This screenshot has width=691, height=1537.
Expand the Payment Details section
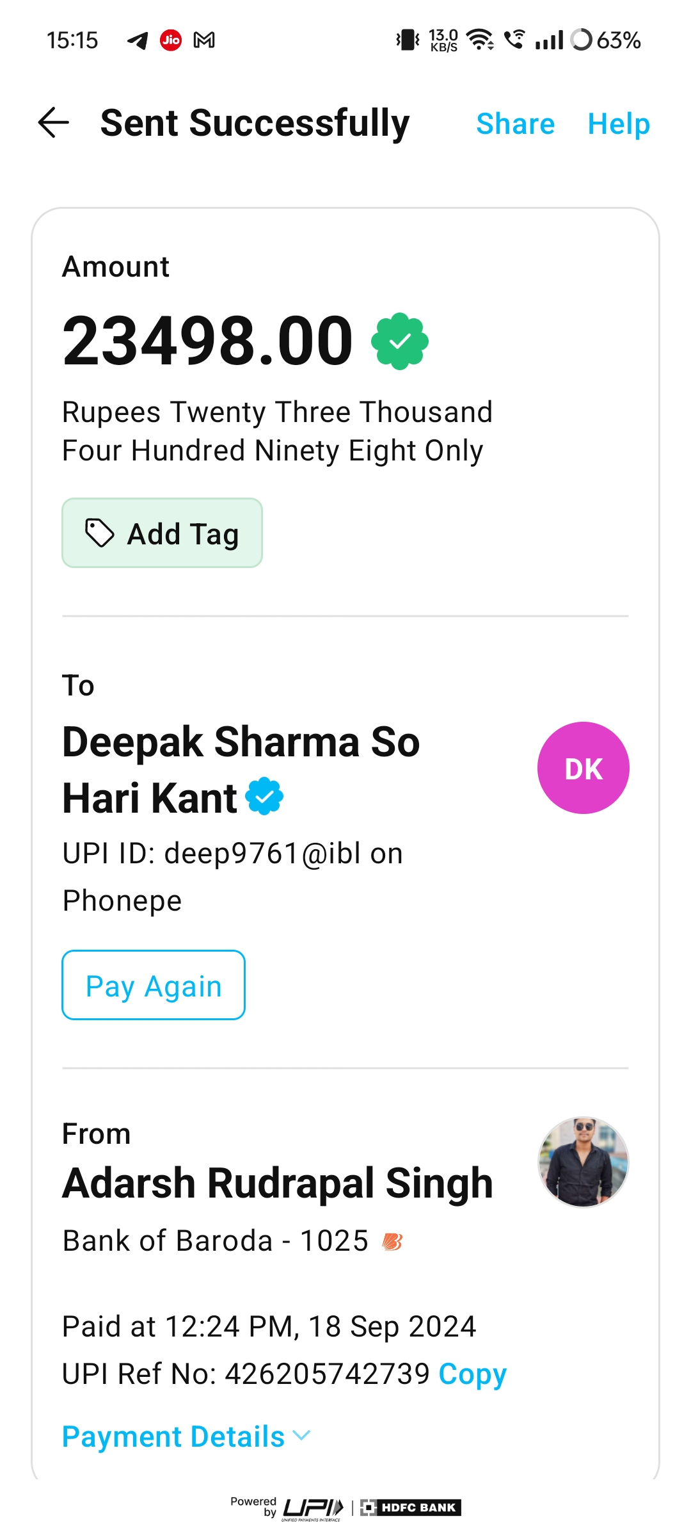point(173,1436)
